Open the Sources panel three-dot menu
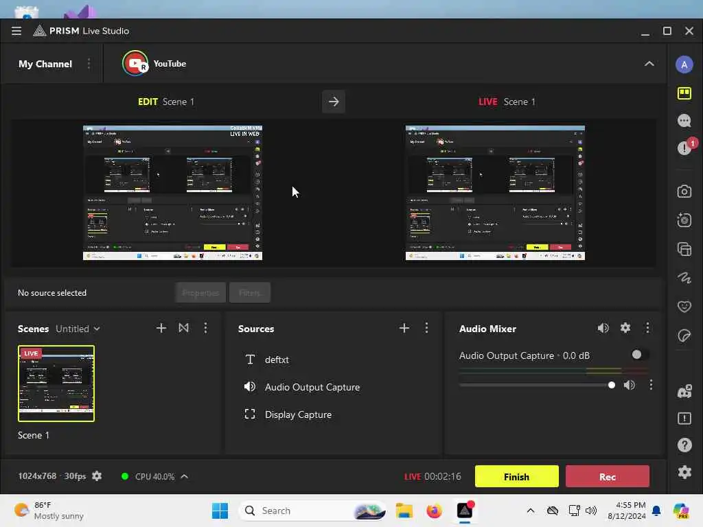 pyautogui.click(x=426, y=328)
